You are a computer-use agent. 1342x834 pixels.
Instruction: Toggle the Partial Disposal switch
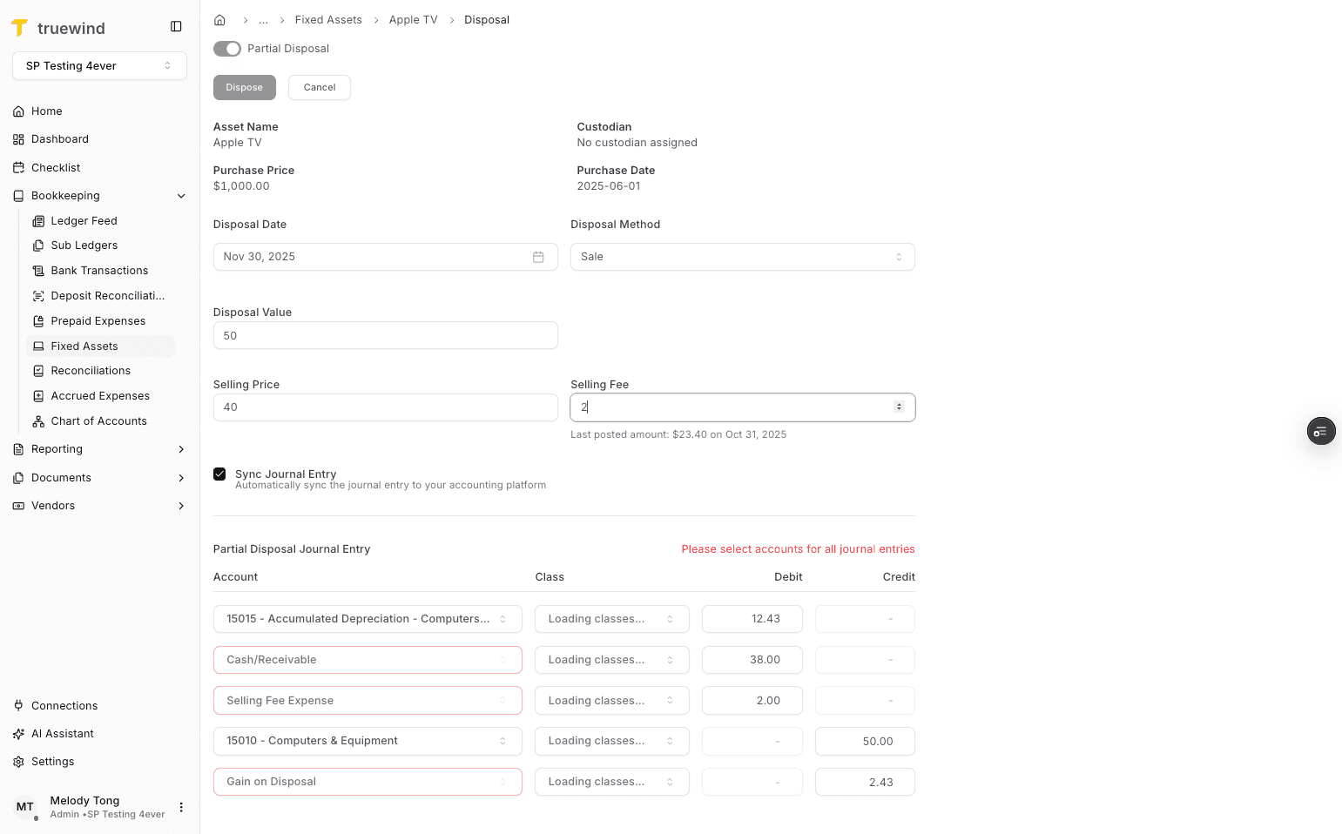pyautogui.click(x=226, y=49)
